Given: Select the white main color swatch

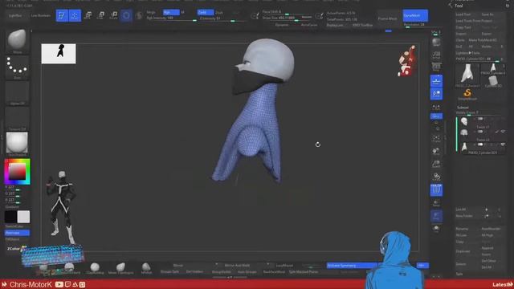Looking at the screenshot, I should [x=23, y=217].
